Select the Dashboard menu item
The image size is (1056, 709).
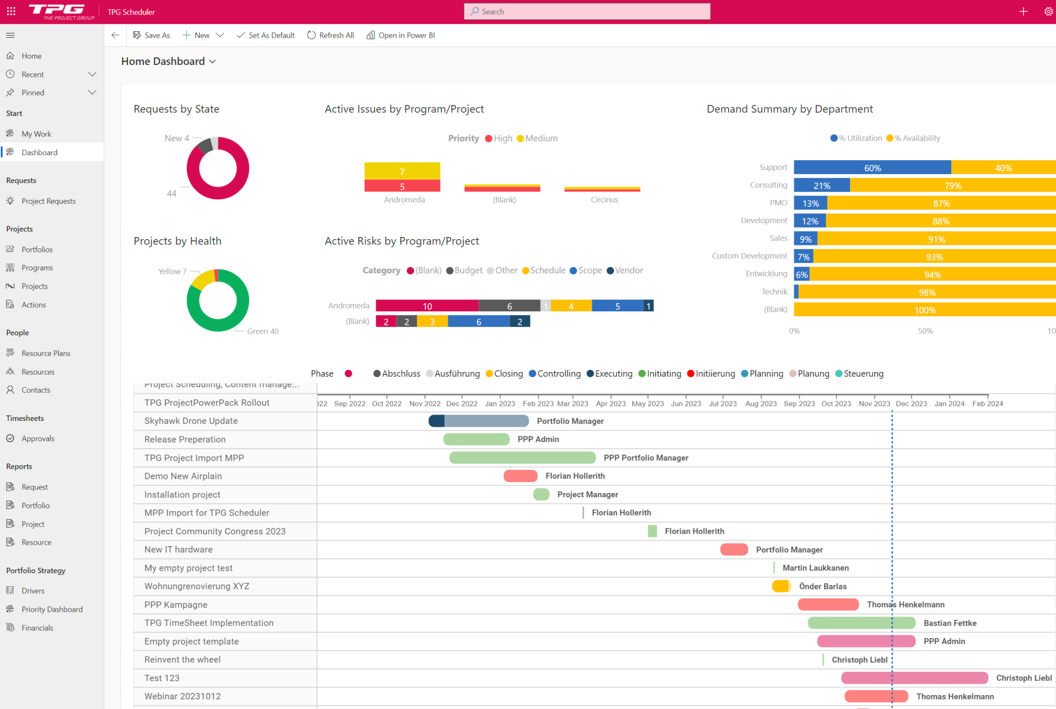pyautogui.click(x=40, y=151)
